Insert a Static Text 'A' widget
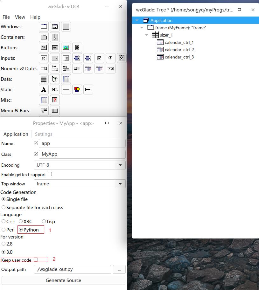Viewport: 259px width, 290px height. pyautogui.click(x=44, y=90)
